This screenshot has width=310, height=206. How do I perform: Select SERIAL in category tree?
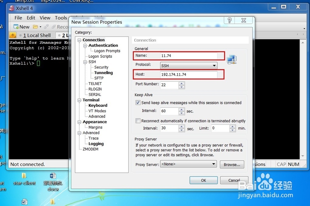coord(95,95)
